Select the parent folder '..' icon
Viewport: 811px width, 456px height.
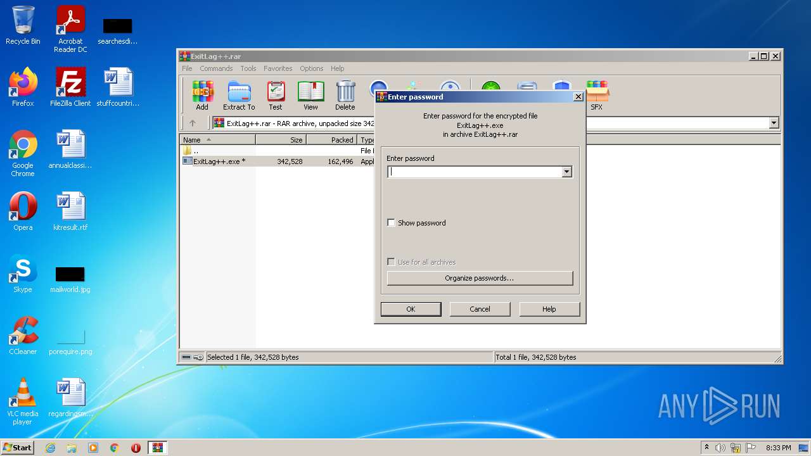(187, 151)
